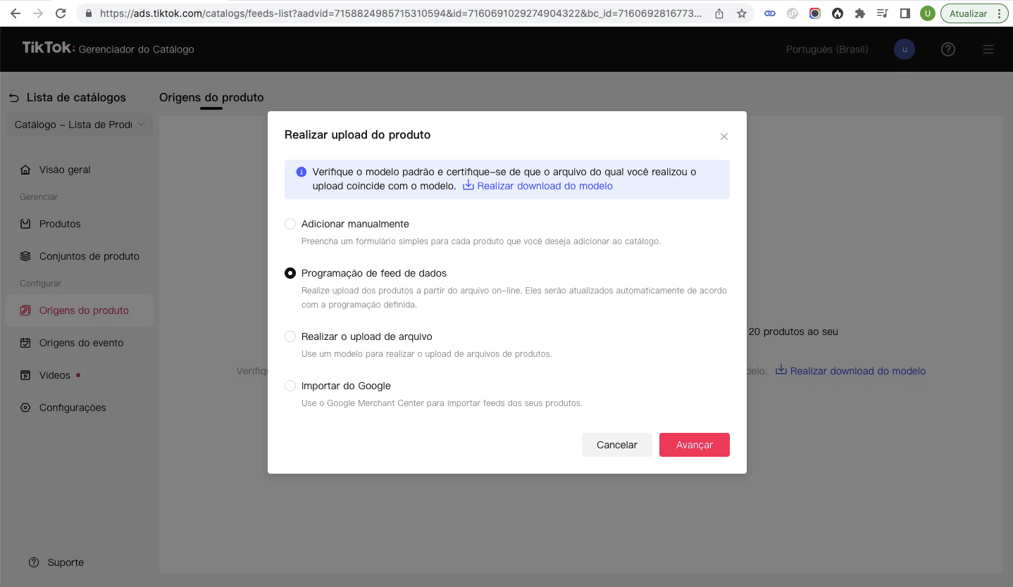Return to Lista de catálogos

[x=68, y=98]
